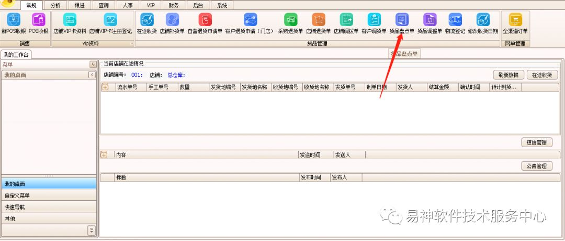
Task: Switch to the 财务 ribbon tab
Action: 173,5
